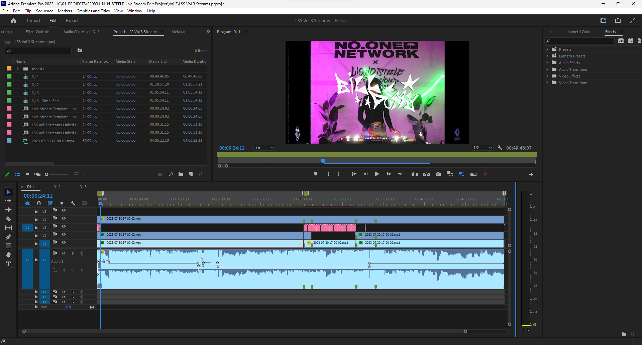This screenshot has width=642, height=345.
Task: Select the Slip tool
Action: [x=8, y=228]
